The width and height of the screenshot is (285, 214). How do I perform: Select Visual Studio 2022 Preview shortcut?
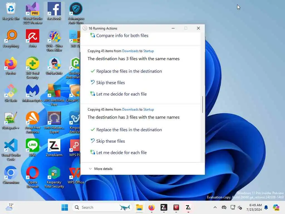click(x=33, y=13)
